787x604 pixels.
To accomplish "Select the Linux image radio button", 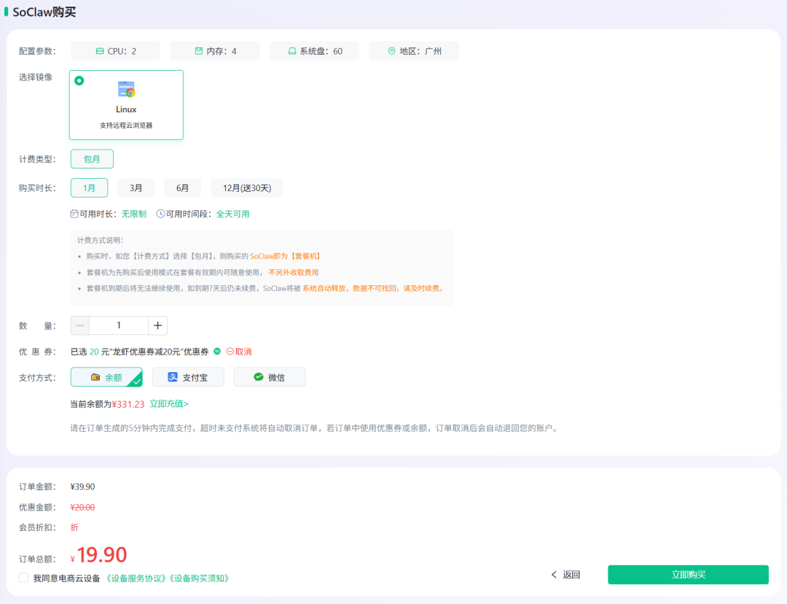I will tap(79, 81).
